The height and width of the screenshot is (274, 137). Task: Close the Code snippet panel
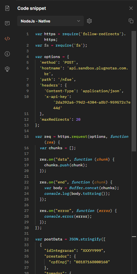pos(131,8)
